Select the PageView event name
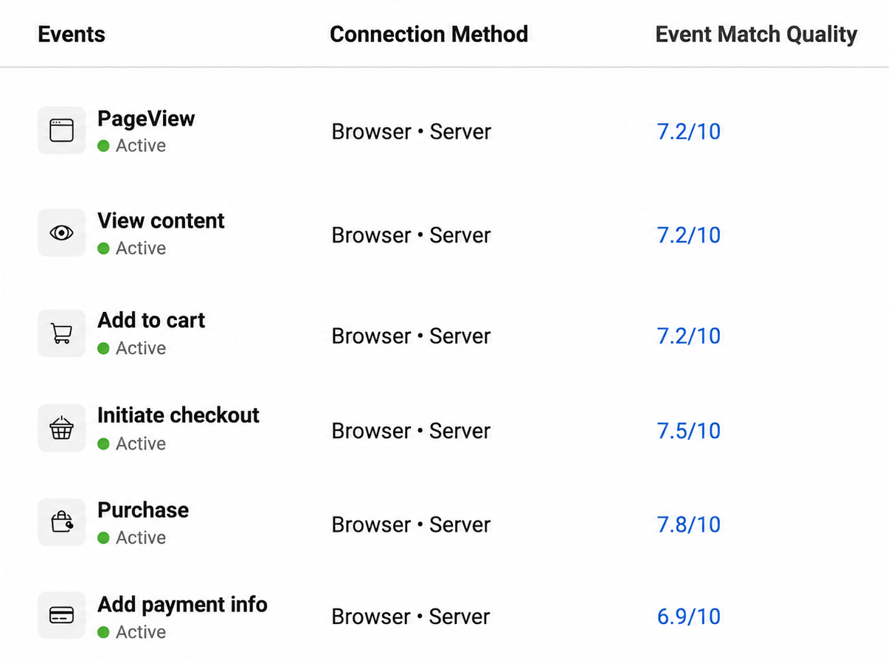Viewport: 891px width, 669px height. (146, 119)
